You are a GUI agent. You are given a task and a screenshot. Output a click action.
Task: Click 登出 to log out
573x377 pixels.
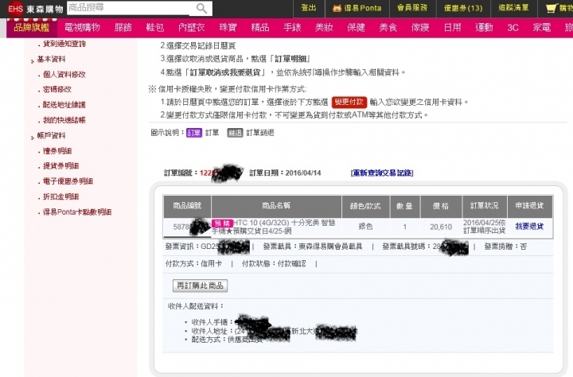309,8
